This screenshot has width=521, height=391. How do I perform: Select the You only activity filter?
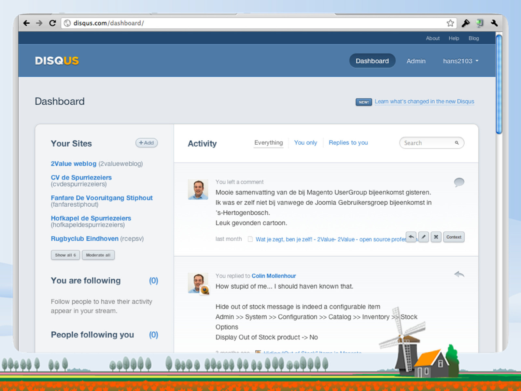pyautogui.click(x=305, y=143)
